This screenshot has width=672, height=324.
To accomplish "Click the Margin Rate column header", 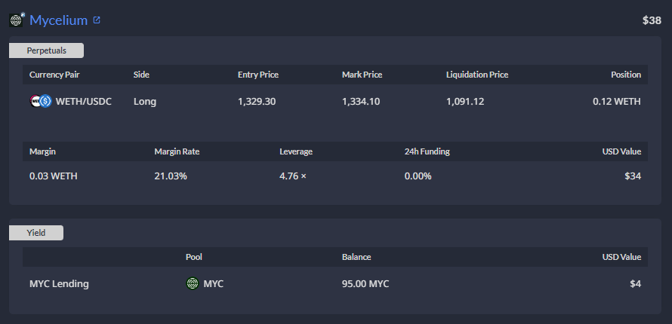I will [x=177, y=151].
